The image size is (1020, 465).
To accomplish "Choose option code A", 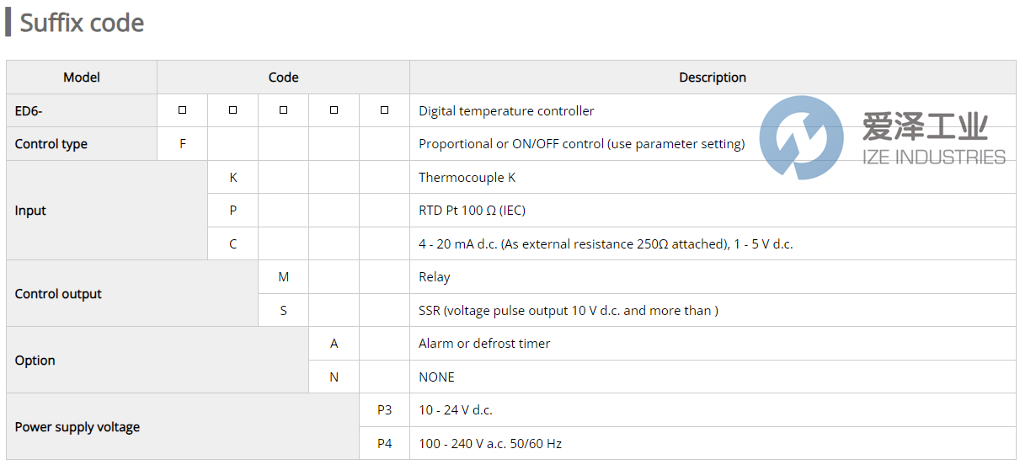I will pyautogui.click(x=334, y=344).
